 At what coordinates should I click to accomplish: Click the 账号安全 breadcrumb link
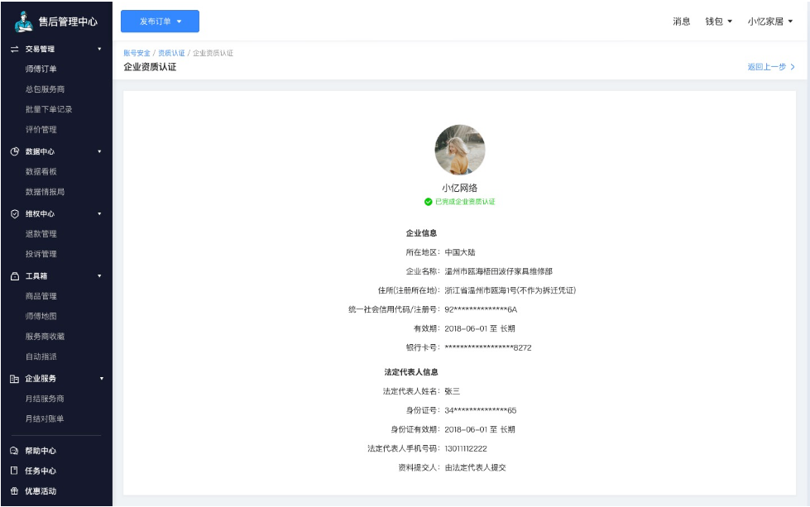tap(137, 53)
